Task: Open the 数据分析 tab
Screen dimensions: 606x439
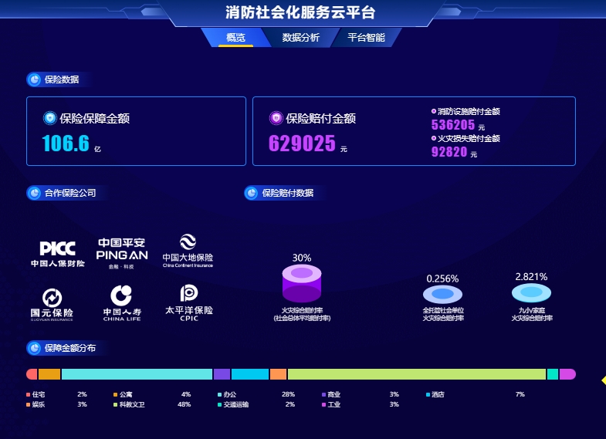Action: (x=300, y=37)
